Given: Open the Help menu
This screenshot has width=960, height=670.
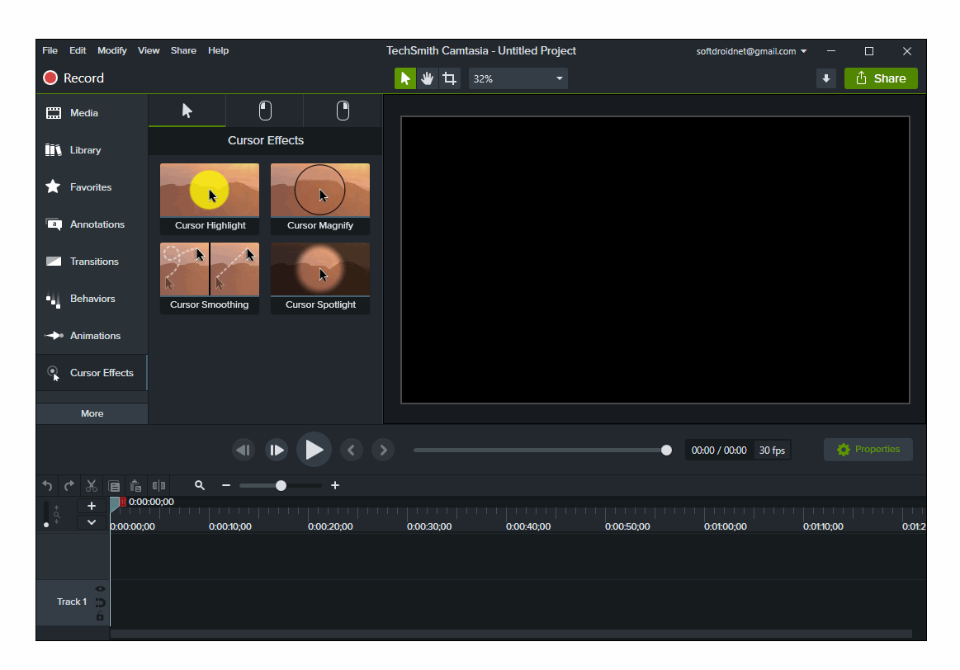Looking at the screenshot, I should (x=219, y=51).
